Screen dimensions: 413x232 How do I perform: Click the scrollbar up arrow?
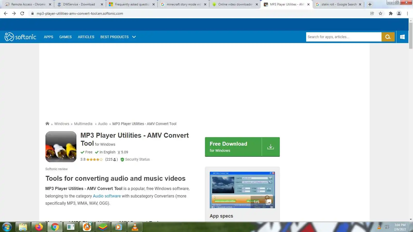pyautogui.click(x=411, y=20)
